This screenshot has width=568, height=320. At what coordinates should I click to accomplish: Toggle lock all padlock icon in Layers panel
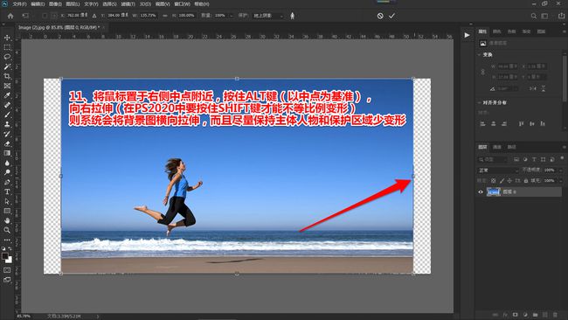click(x=526, y=180)
